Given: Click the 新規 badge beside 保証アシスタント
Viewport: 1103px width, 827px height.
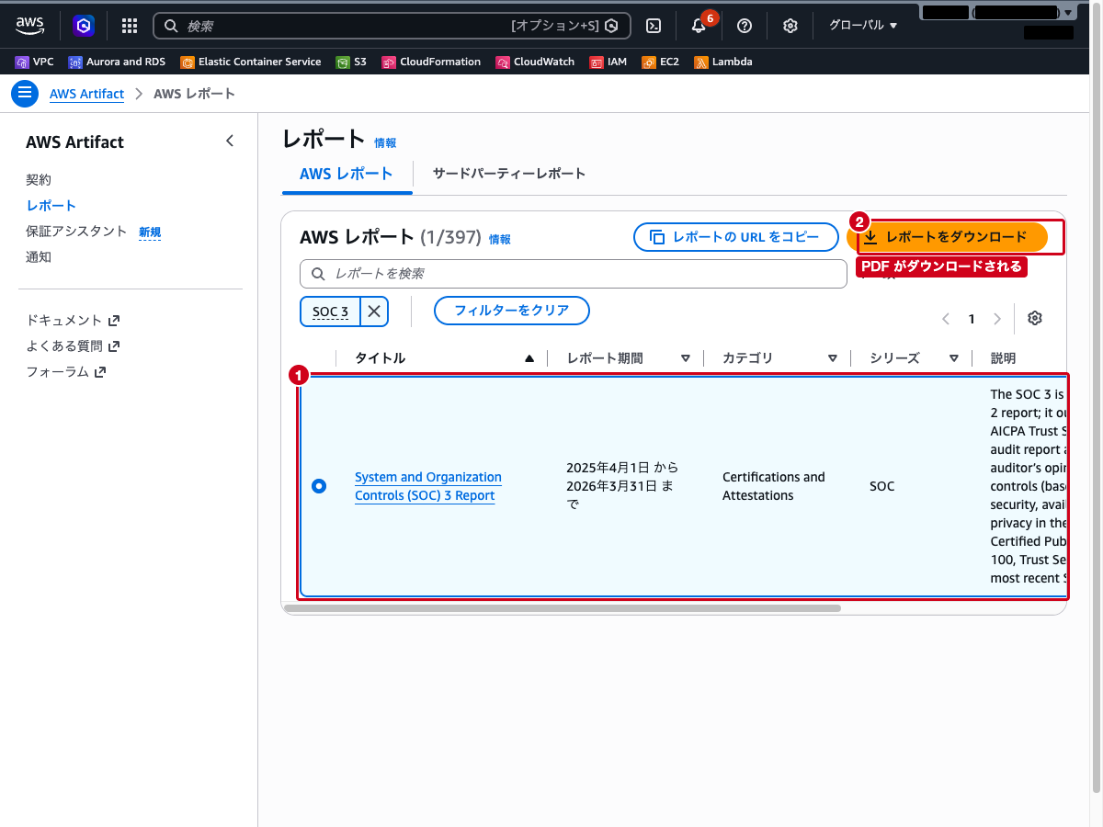Looking at the screenshot, I should (x=150, y=232).
